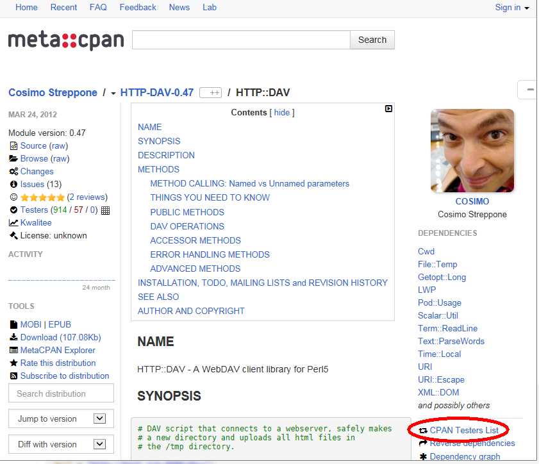Screen dimensions: 539x464
Task: Open the XML::DOM dependency link
Action: pyautogui.click(x=438, y=392)
